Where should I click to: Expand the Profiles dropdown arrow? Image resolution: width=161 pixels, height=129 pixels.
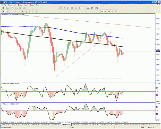pyautogui.click(x=9, y=8)
